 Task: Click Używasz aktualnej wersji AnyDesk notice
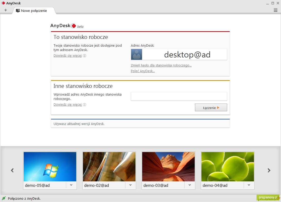click(79, 124)
